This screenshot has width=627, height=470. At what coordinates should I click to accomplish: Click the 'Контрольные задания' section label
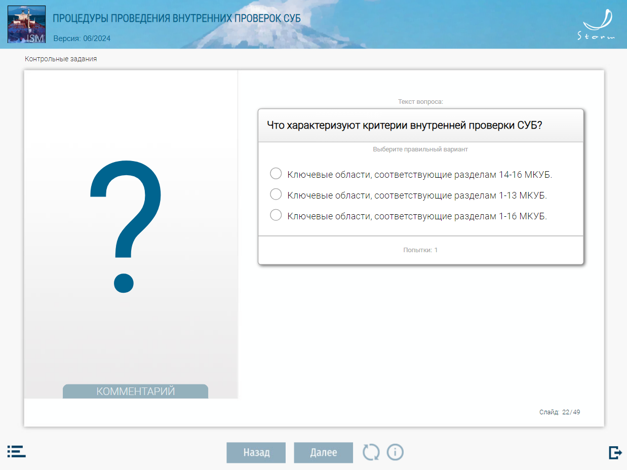pyautogui.click(x=61, y=59)
